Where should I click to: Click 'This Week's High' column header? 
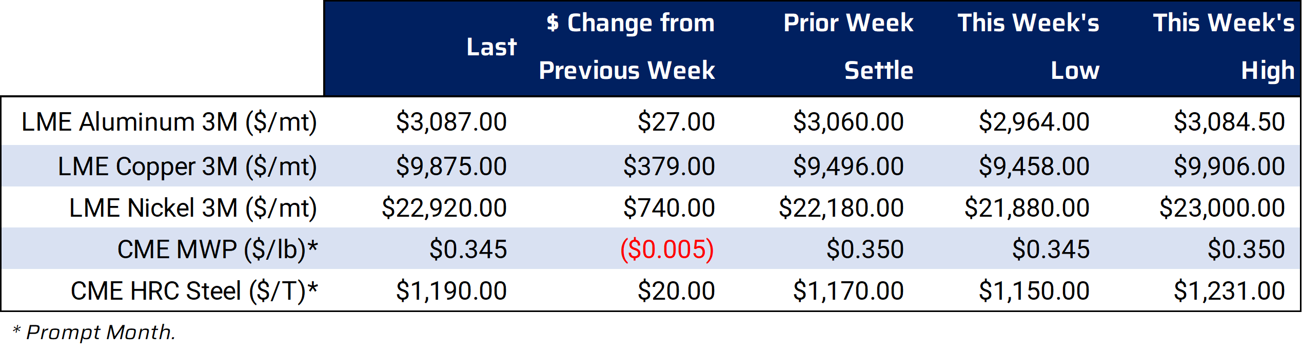pyautogui.click(x=1224, y=47)
